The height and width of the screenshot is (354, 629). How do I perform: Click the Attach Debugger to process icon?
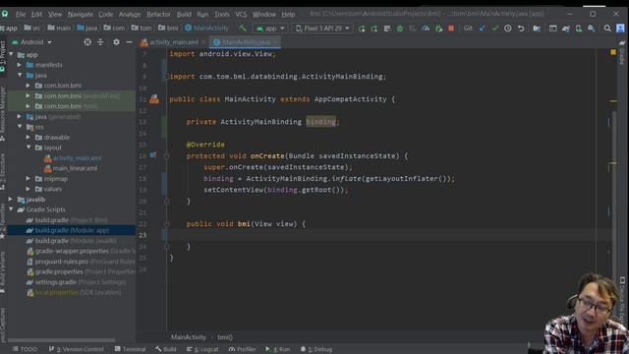point(439,29)
